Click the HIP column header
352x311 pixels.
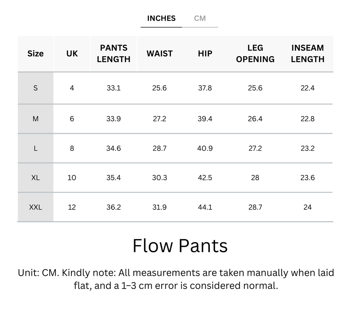[205, 53]
